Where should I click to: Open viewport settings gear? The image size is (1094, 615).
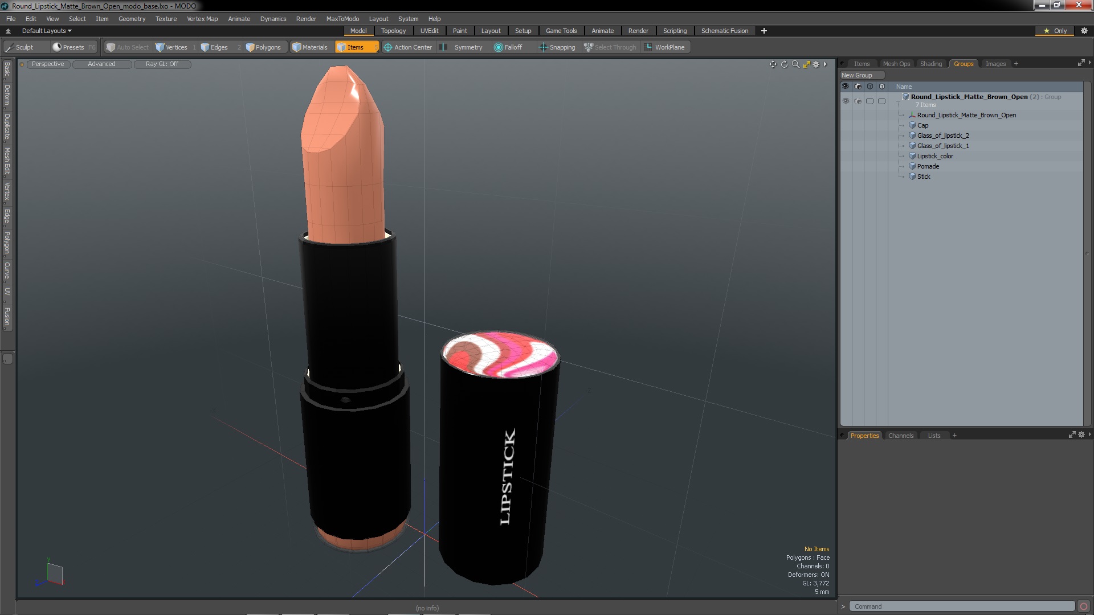pos(816,64)
